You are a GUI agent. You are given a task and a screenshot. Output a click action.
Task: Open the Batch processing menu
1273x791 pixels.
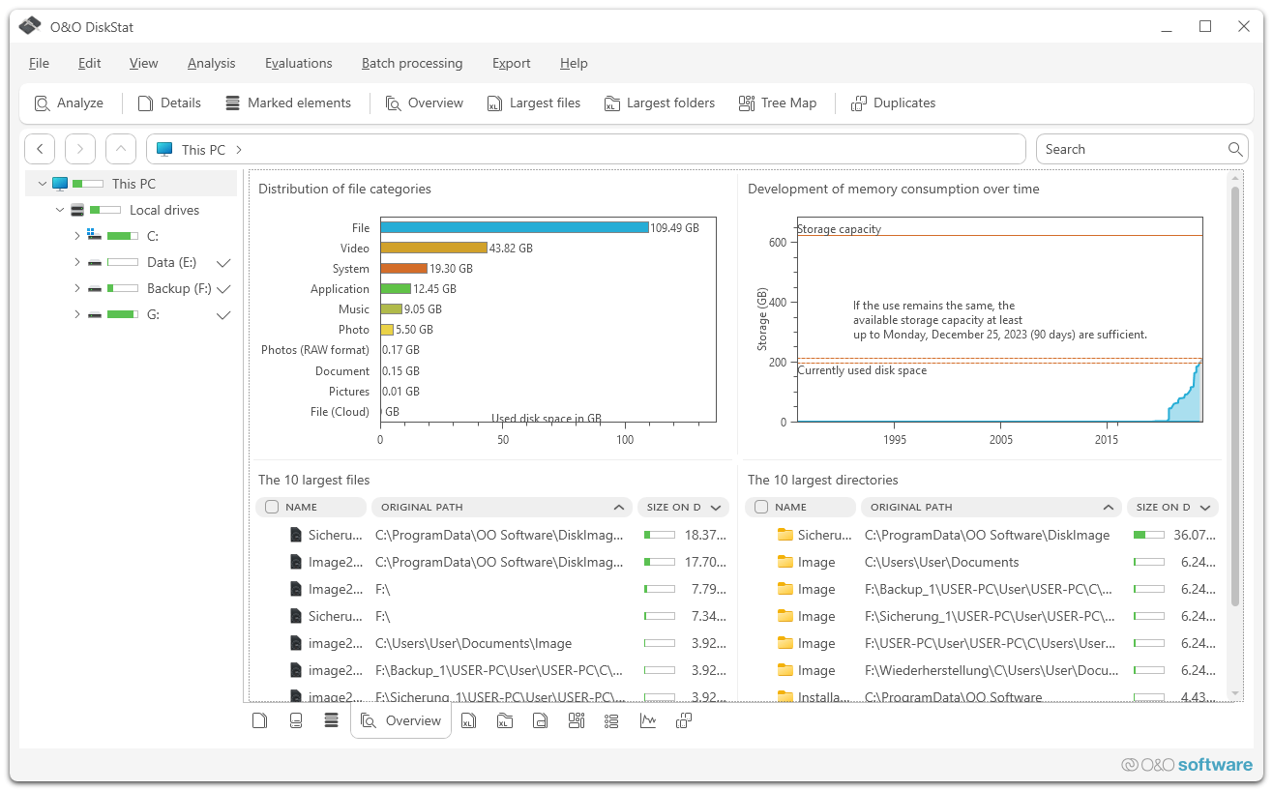coord(412,63)
